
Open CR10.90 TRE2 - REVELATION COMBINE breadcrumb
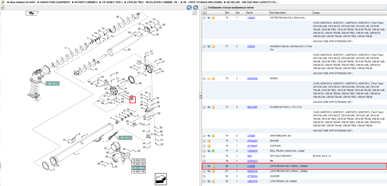[x=153, y=2]
